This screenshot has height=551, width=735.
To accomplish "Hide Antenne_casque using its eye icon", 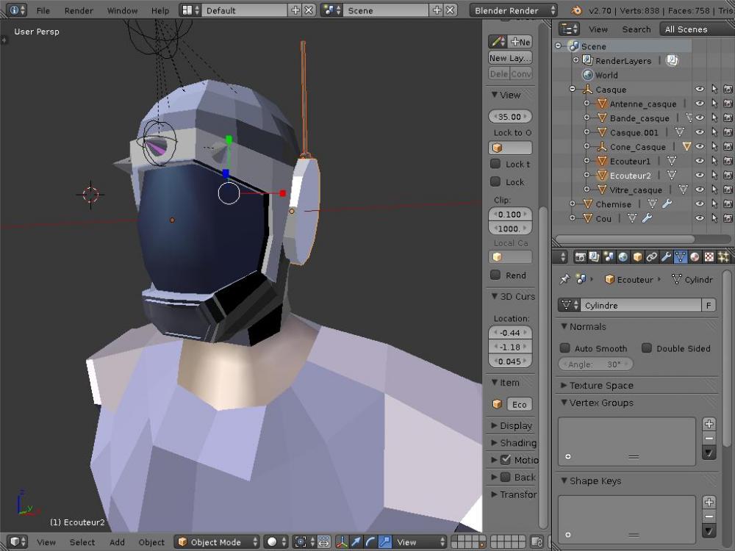I will click(700, 104).
